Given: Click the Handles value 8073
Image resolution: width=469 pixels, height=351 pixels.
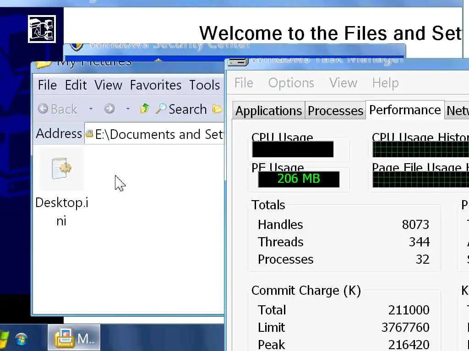Looking at the screenshot, I should tap(415, 224).
